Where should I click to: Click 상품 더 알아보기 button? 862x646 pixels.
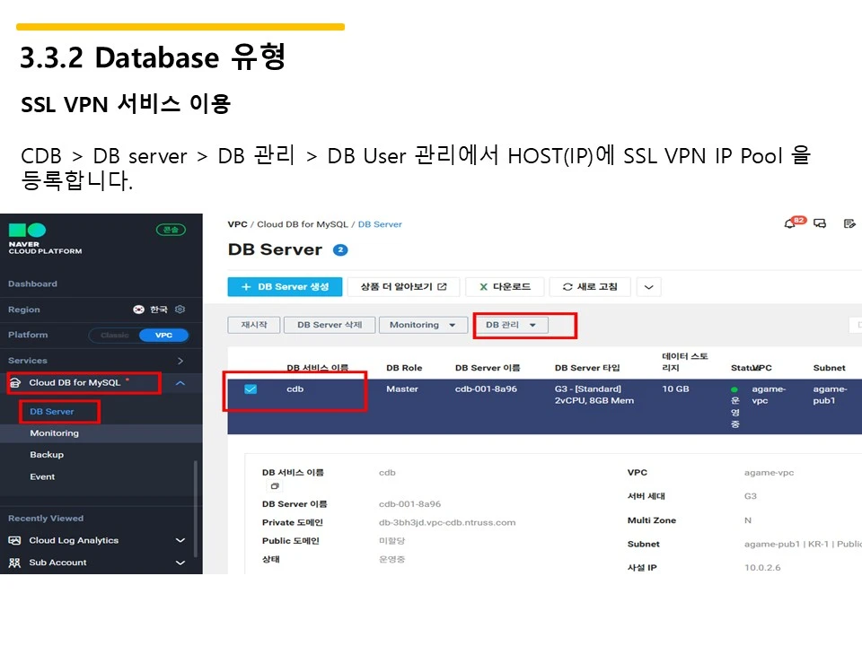[403, 287]
